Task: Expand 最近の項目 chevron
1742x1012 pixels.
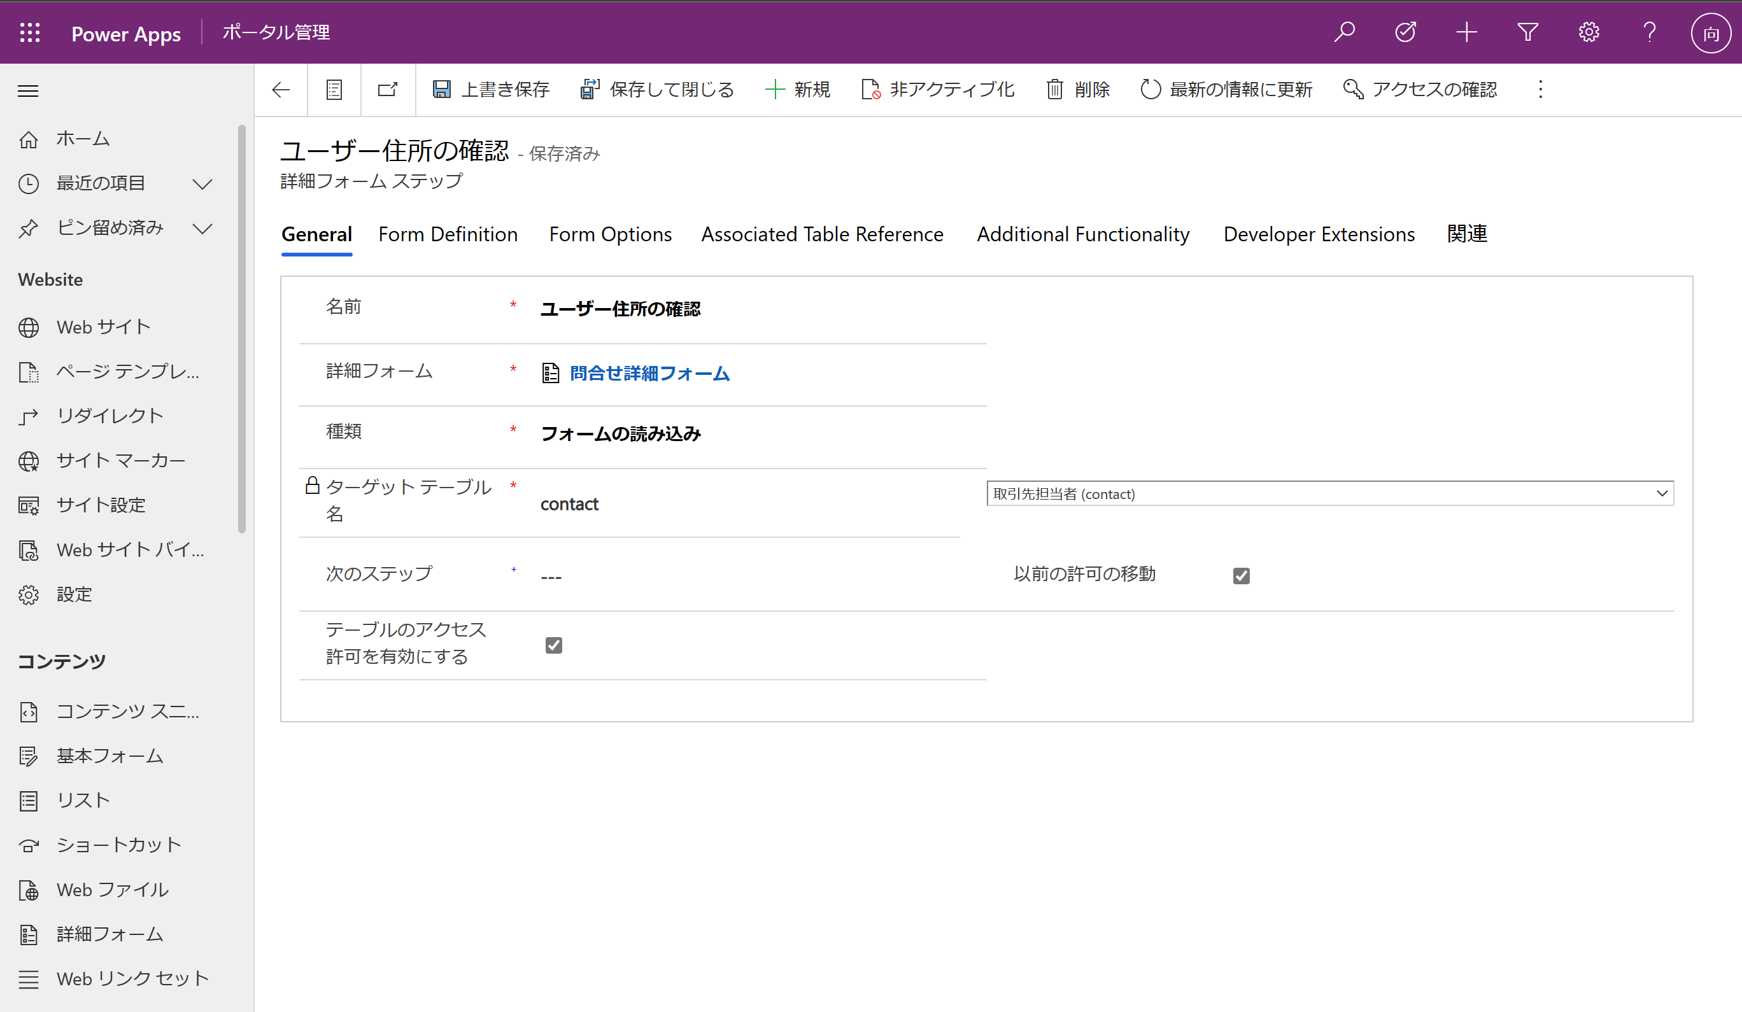Action: (x=202, y=184)
